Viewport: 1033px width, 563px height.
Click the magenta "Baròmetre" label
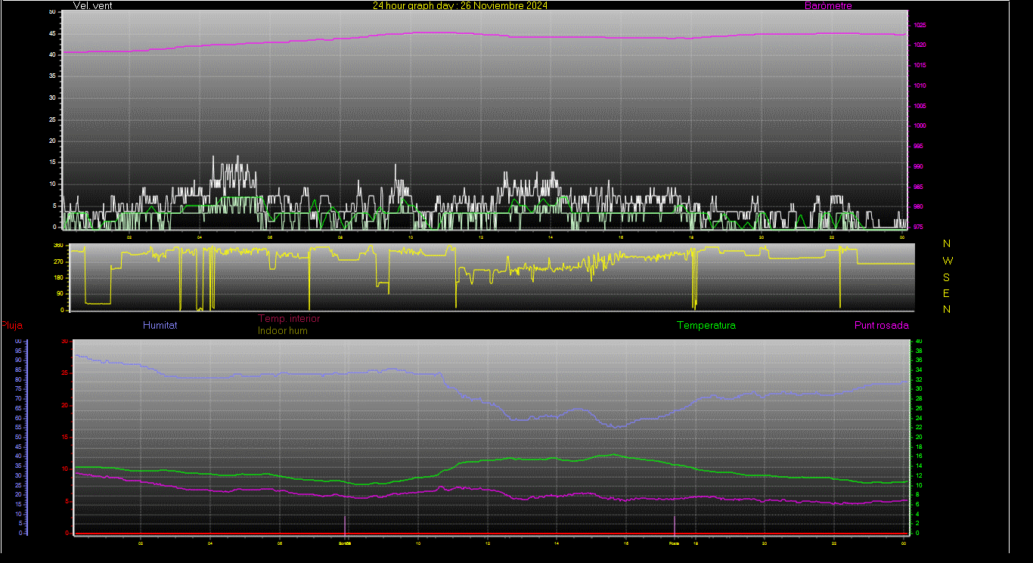[x=827, y=5]
